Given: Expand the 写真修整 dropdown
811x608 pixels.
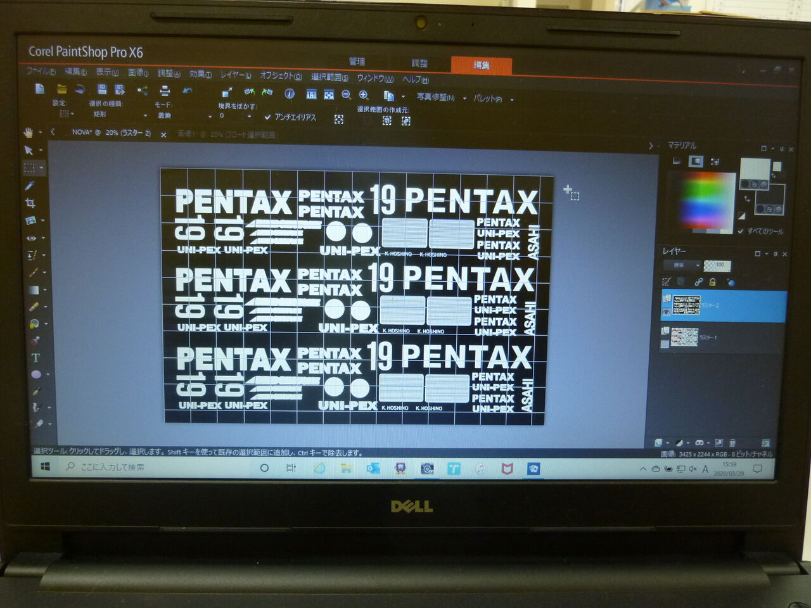Looking at the screenshot, I should pyautogui.click(x=464, y=98).
